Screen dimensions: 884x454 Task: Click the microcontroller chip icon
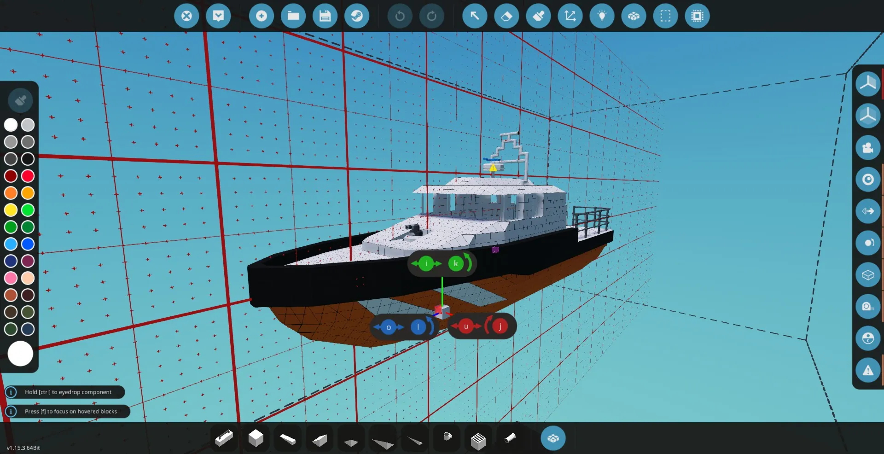pos(697,16)
